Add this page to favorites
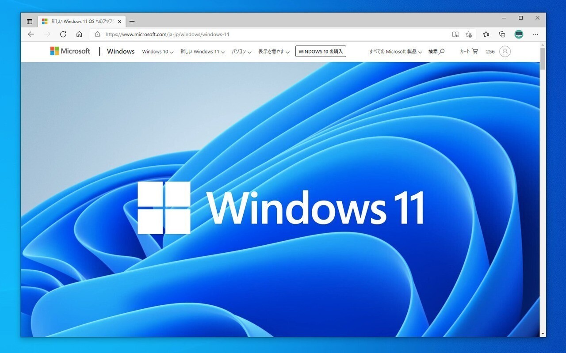This screenshot has height=353, width=566. (469, 34)
